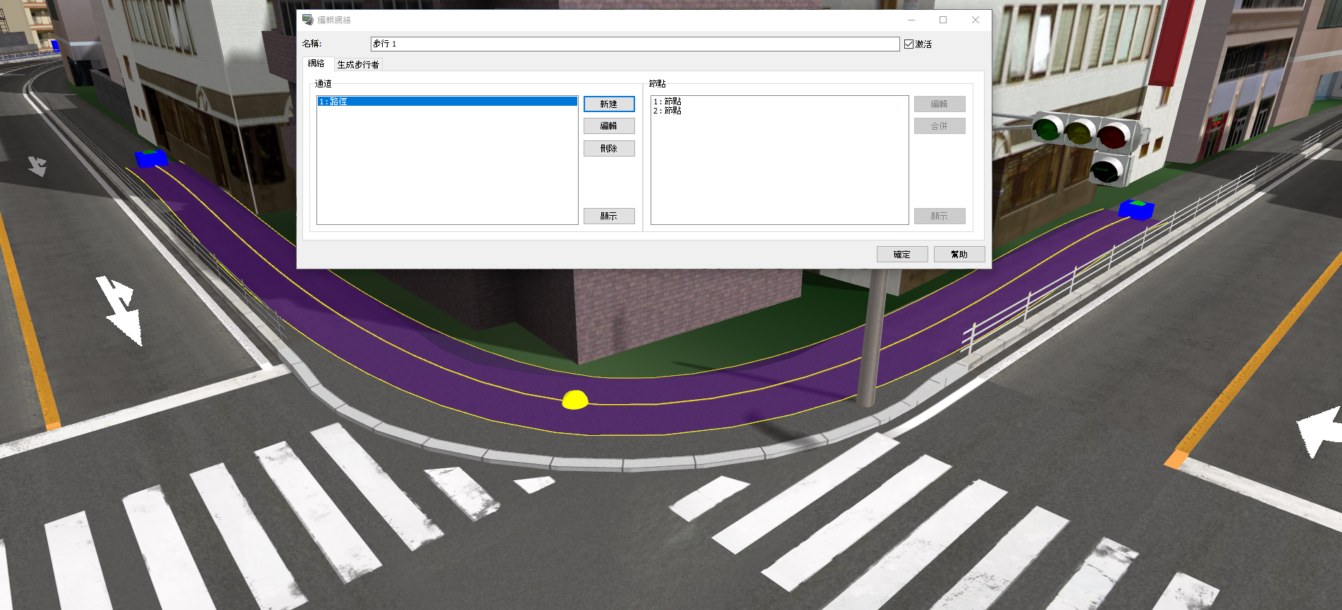
Task: Pick the blue node marker near traffic light
Action: pos(1136,209)
